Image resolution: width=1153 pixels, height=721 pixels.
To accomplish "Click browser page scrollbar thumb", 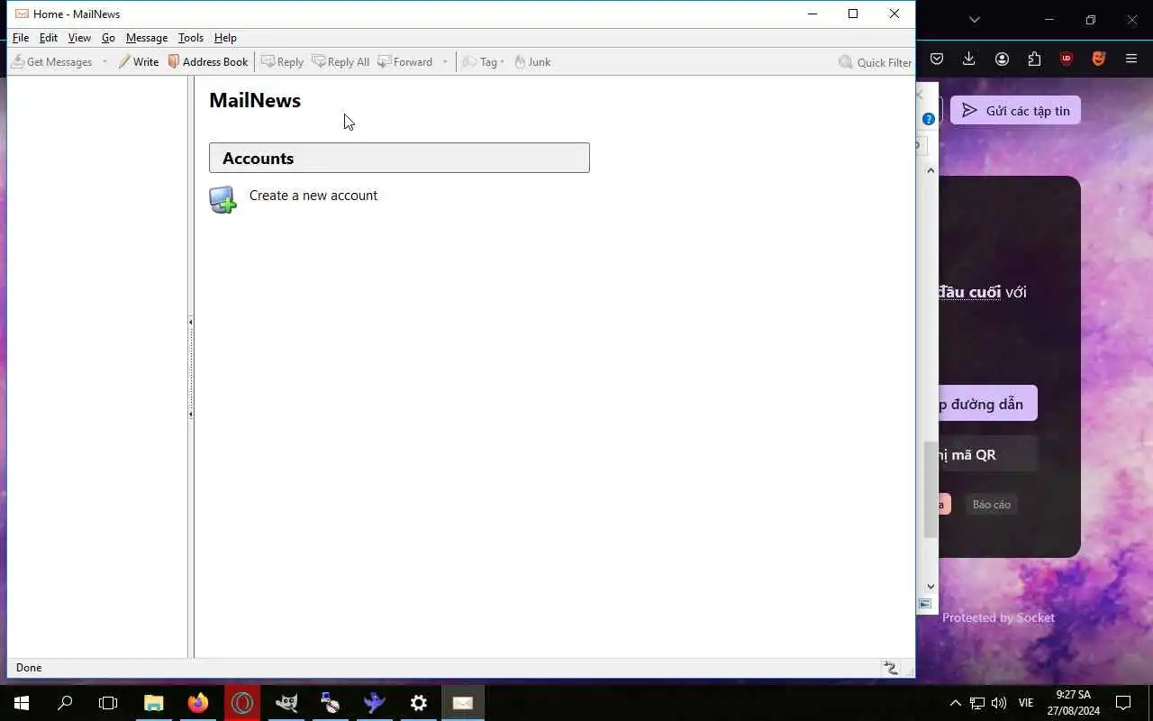I will point(931,489).
